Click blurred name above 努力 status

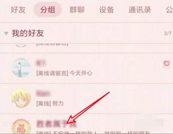tap(43, 93)
